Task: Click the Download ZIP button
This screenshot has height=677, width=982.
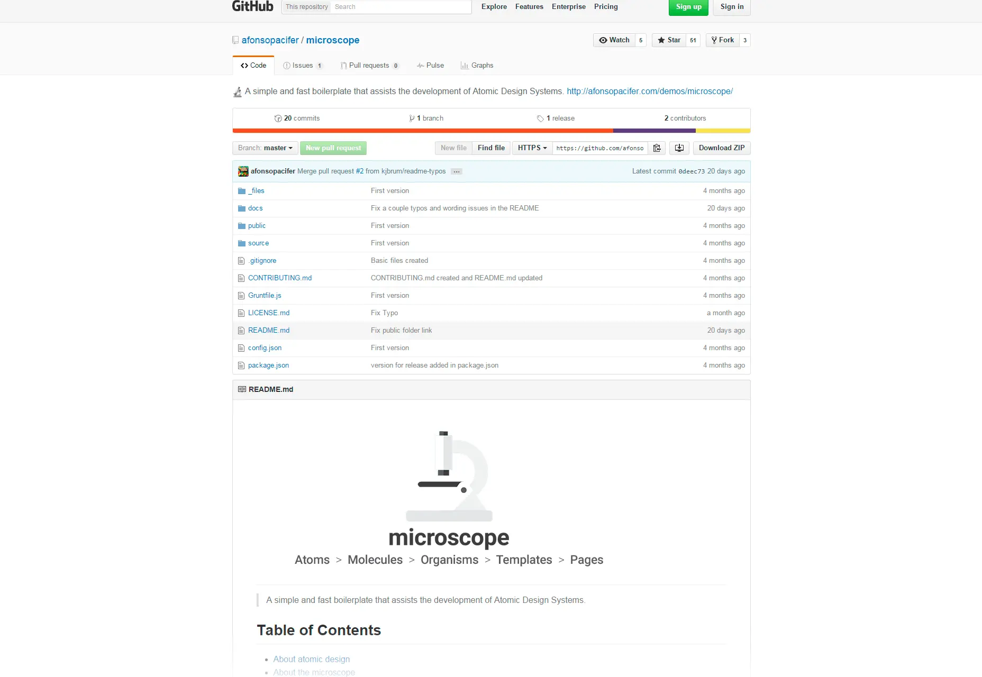Action: [x=721, y=148]
